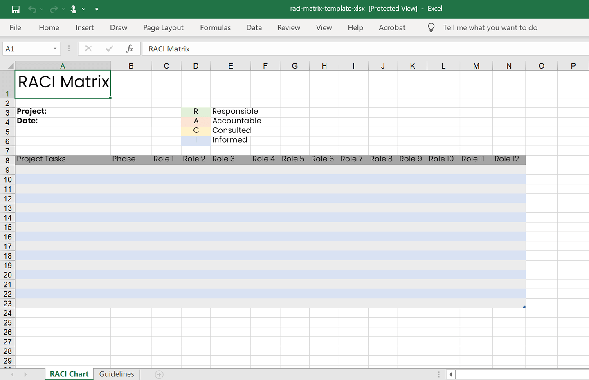Viewport: 589px width, 380px height.
Task: Click the Role 1 header cell
Action: 166,159
